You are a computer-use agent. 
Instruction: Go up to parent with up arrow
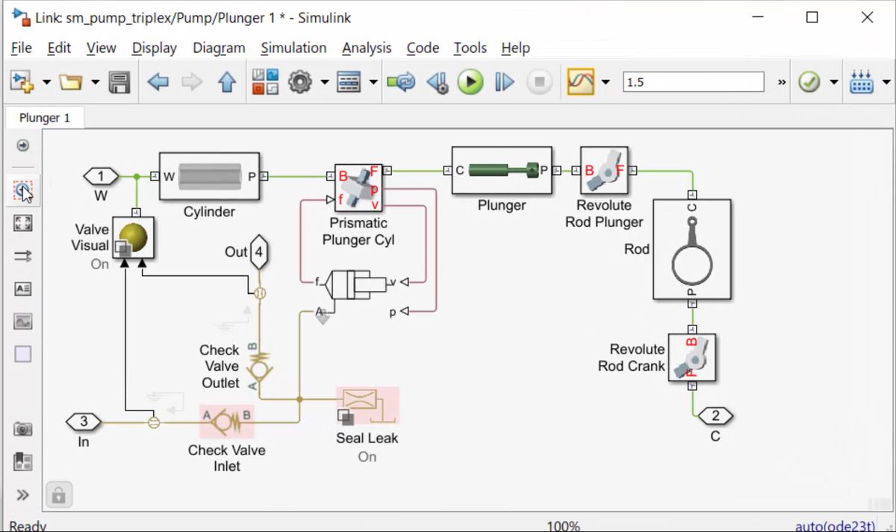pos(227,82)
